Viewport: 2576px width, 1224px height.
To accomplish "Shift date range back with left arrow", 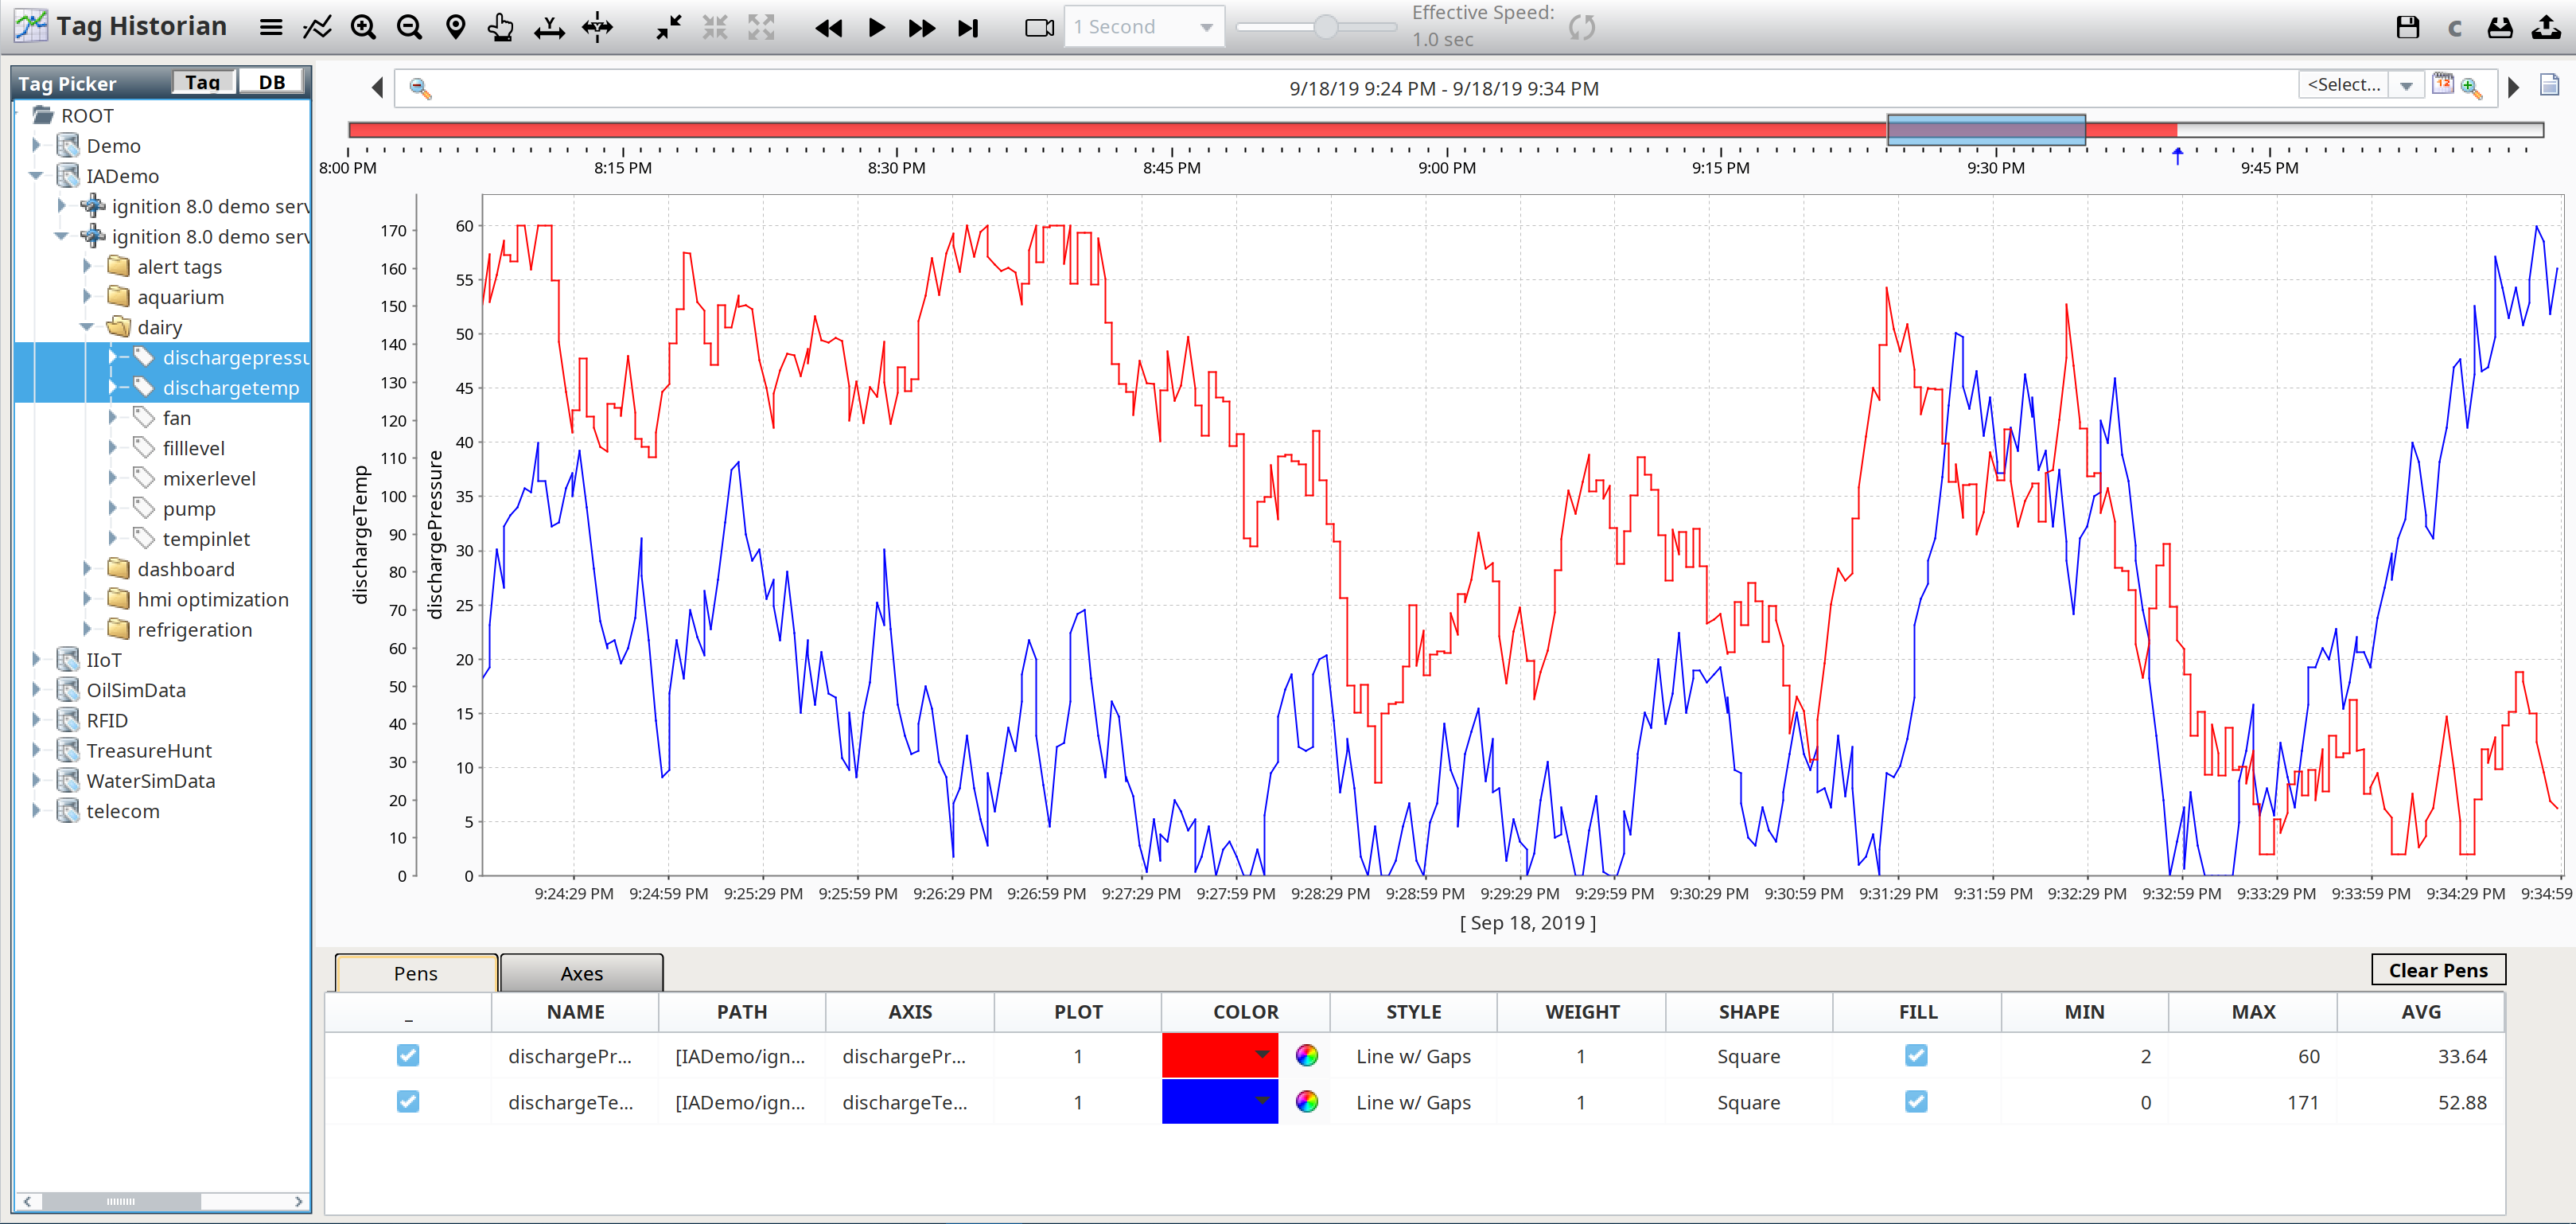I will click(377, 88).
